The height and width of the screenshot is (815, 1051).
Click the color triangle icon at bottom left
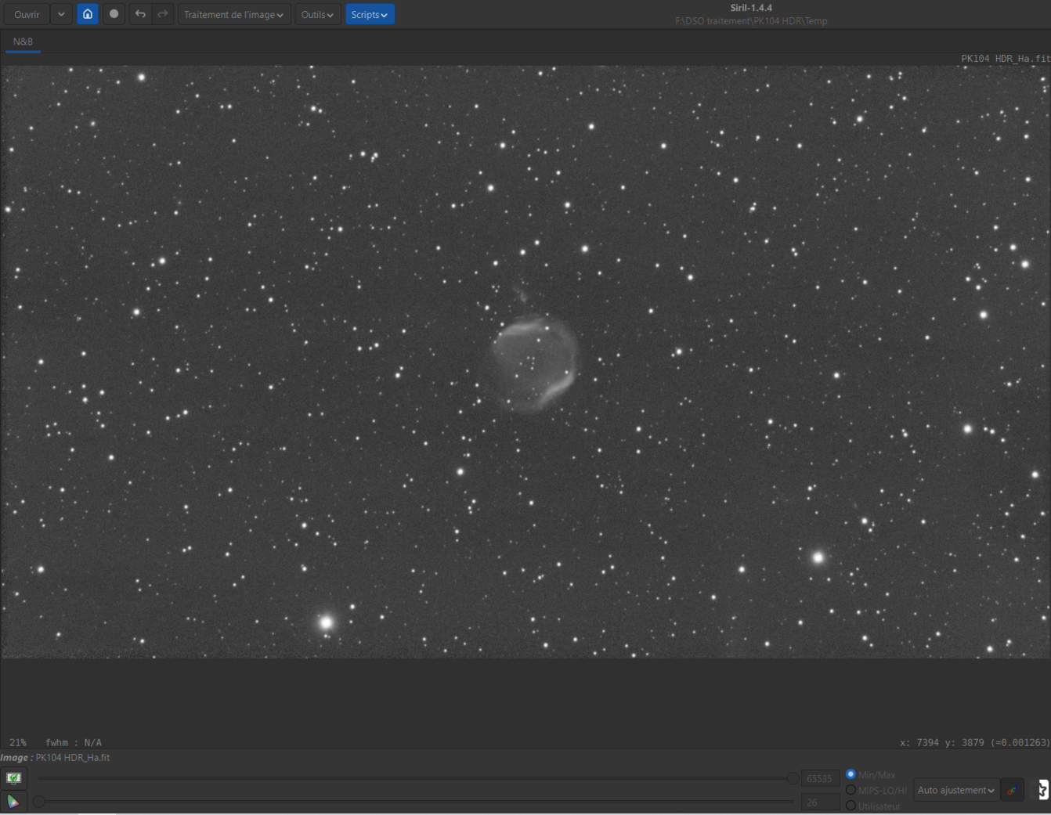pos(13,801)
